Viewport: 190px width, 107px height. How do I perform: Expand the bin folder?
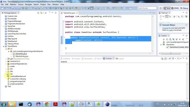pyautogui.click(x=6, y=69)
